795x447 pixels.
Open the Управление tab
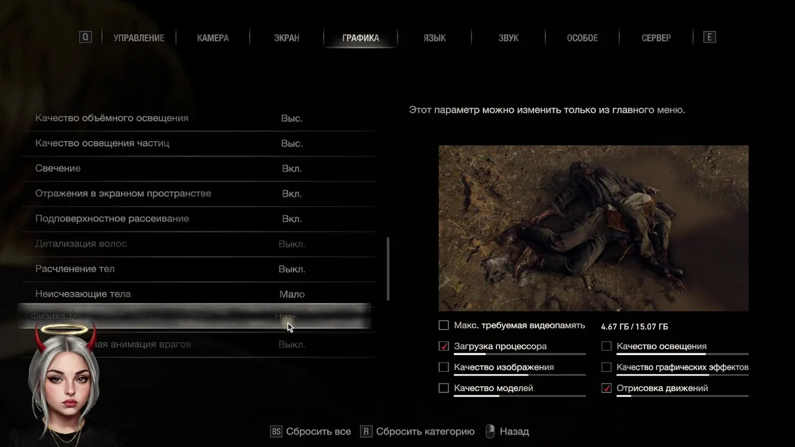click(139, 38)
